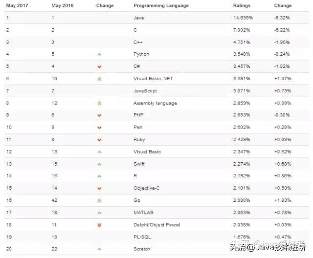The image size is (313, 258).
Task: Click the +1.83% change value for Go
Action: click(x=282, y=200)
